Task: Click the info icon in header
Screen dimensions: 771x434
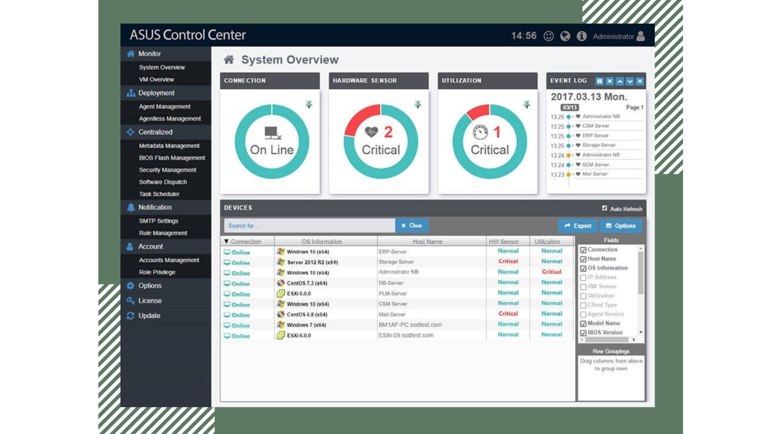Action: pyautogui.click(x=581, y=36)
